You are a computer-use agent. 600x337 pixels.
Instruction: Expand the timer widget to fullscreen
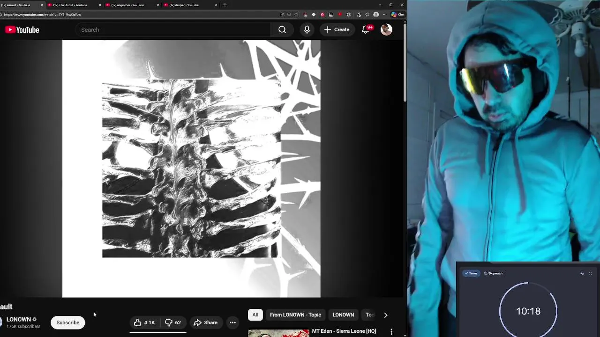click(x=590, y=273)
